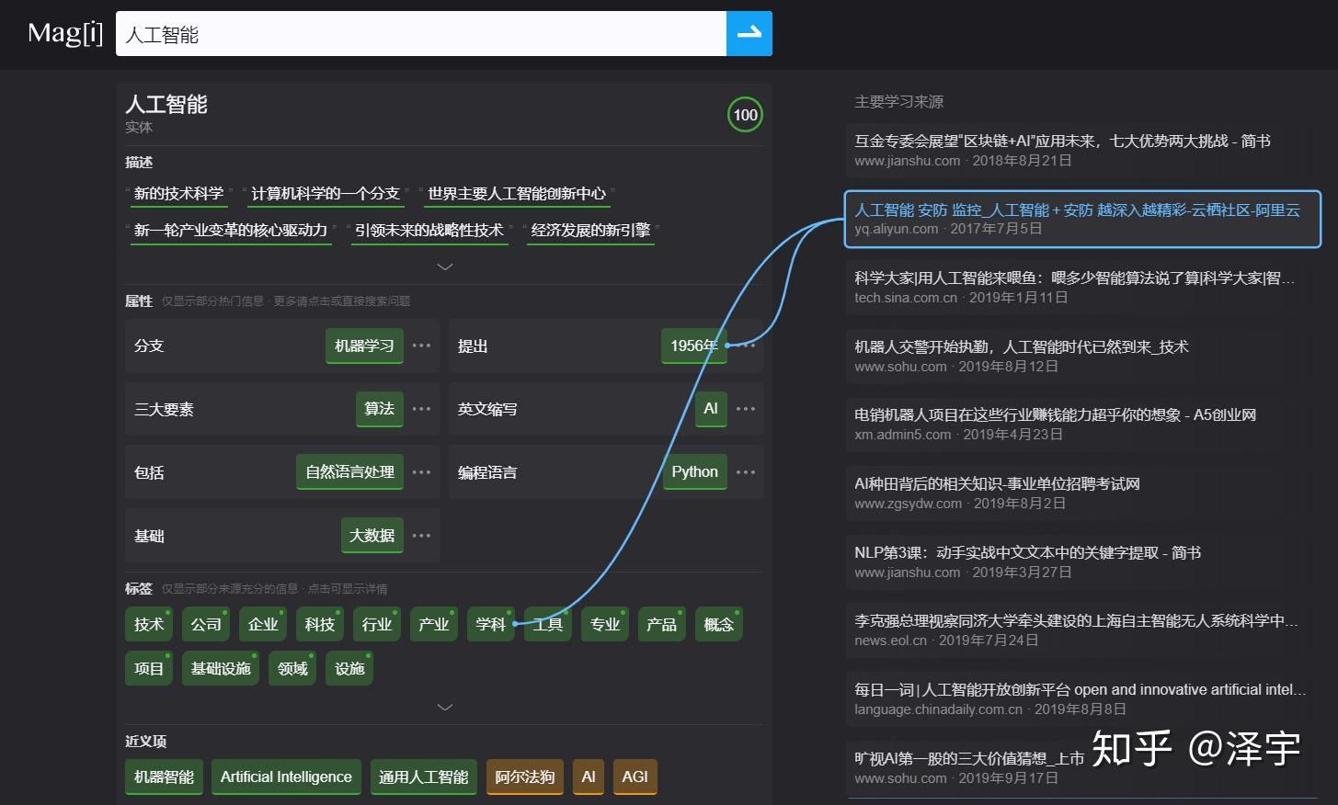This screenshot has height=805, width=1338.
Task: Click the 项目 tag
Action: coord(149,669)
